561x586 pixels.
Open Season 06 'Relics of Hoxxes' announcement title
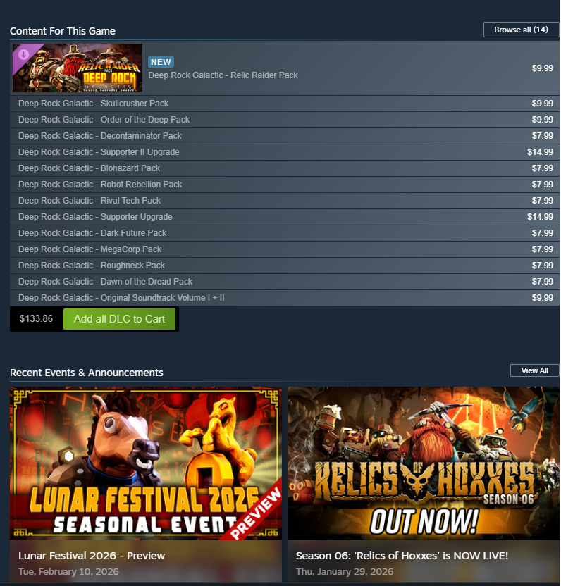coord(402,556)
